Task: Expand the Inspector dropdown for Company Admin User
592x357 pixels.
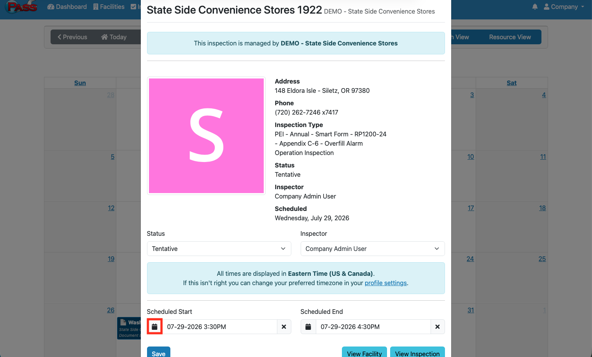Action: coord(373,249)
